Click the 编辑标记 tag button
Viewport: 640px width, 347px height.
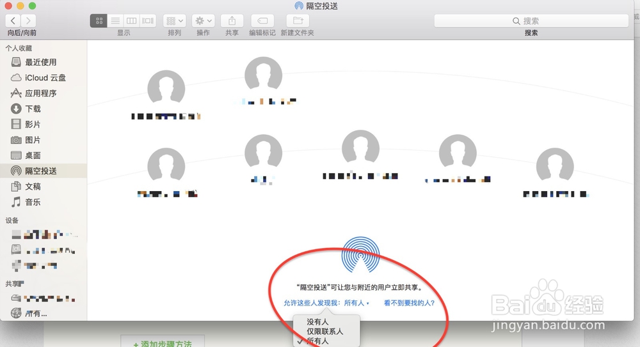pos(262,20)
